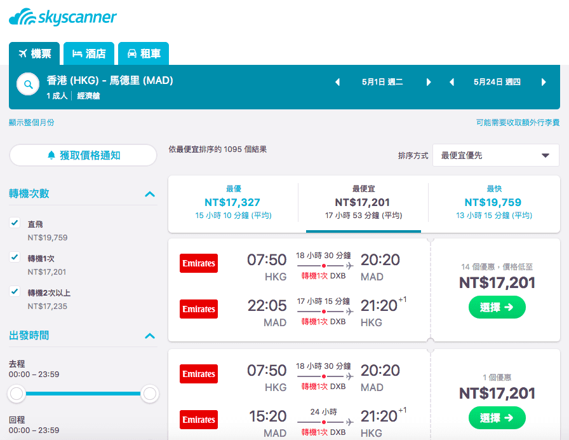
Task: Click 選擇 button for 1 個優惠 result
Action: (497, 418)
